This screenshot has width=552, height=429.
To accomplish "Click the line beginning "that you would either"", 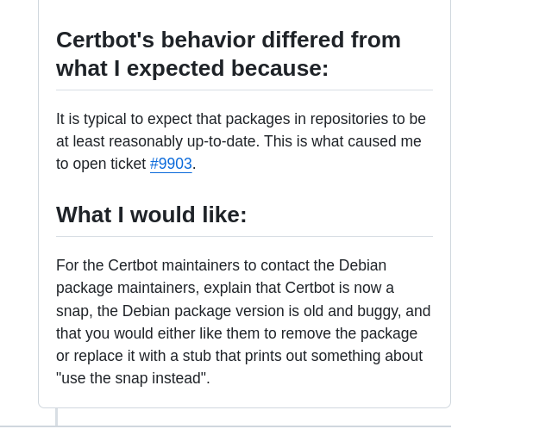I will point(236,333).
